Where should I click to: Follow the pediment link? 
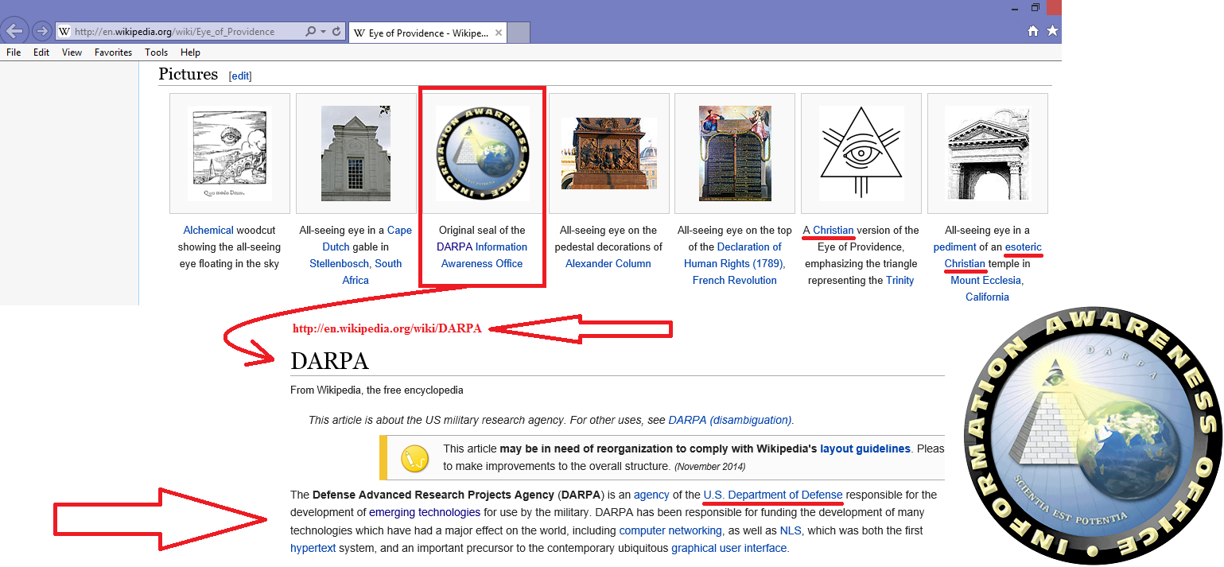pyautogui.click(x=954, y=247)
